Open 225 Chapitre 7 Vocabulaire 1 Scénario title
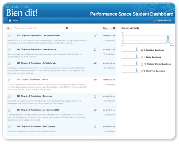This screenshot has width=179, height=144. tap(36, 63)
